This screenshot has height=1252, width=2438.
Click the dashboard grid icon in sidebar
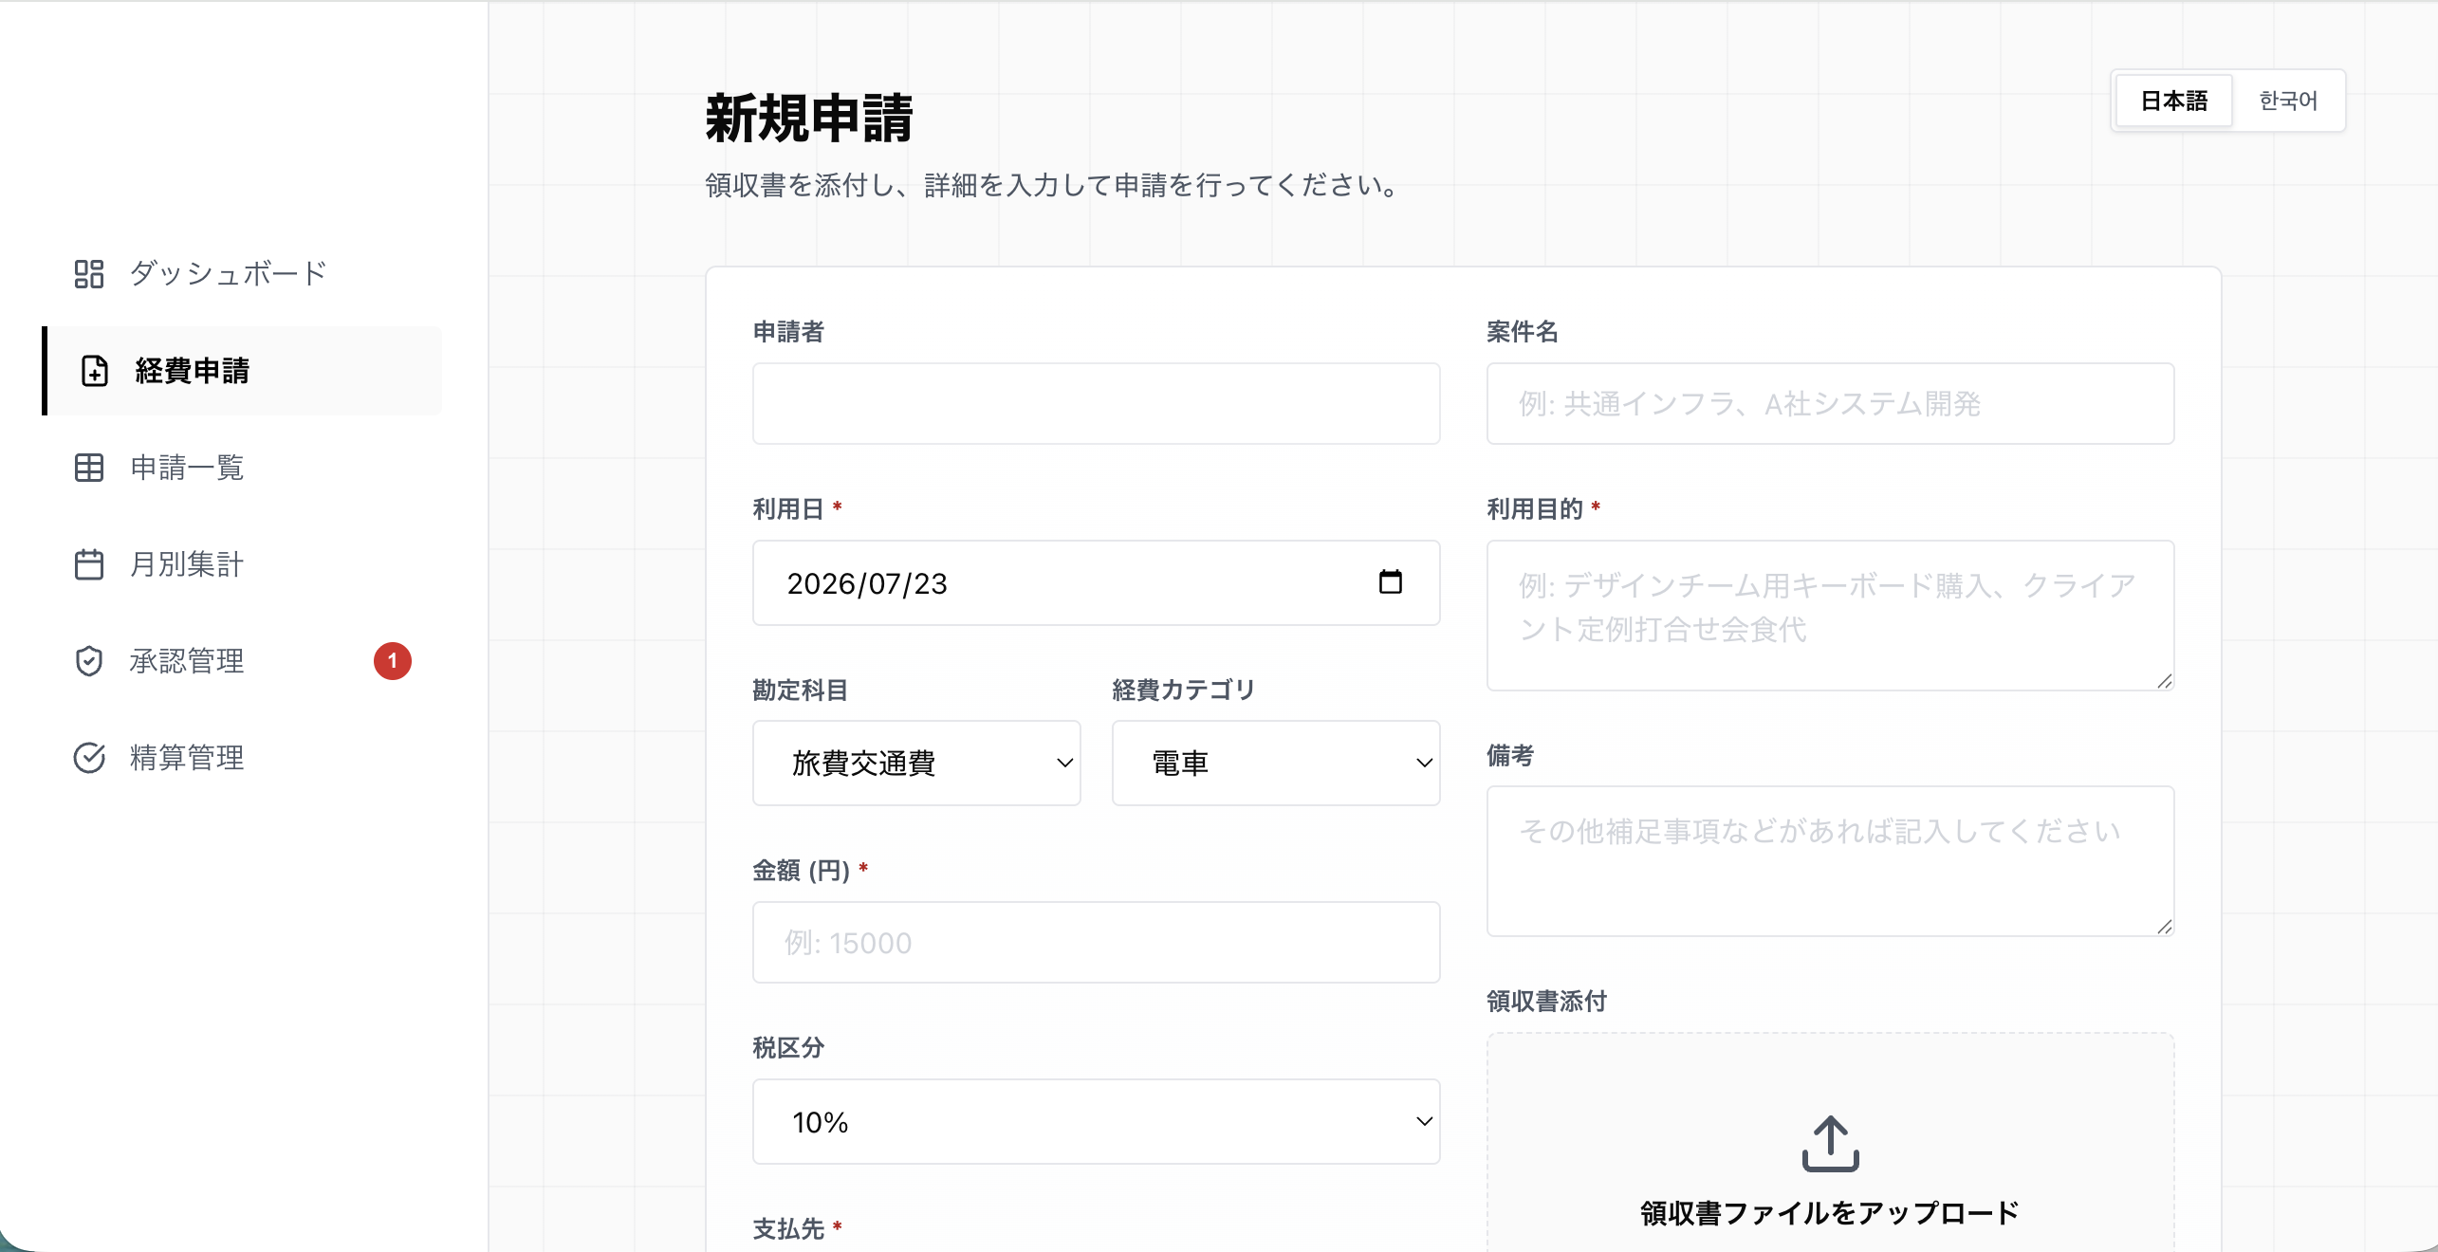point(89,274)
